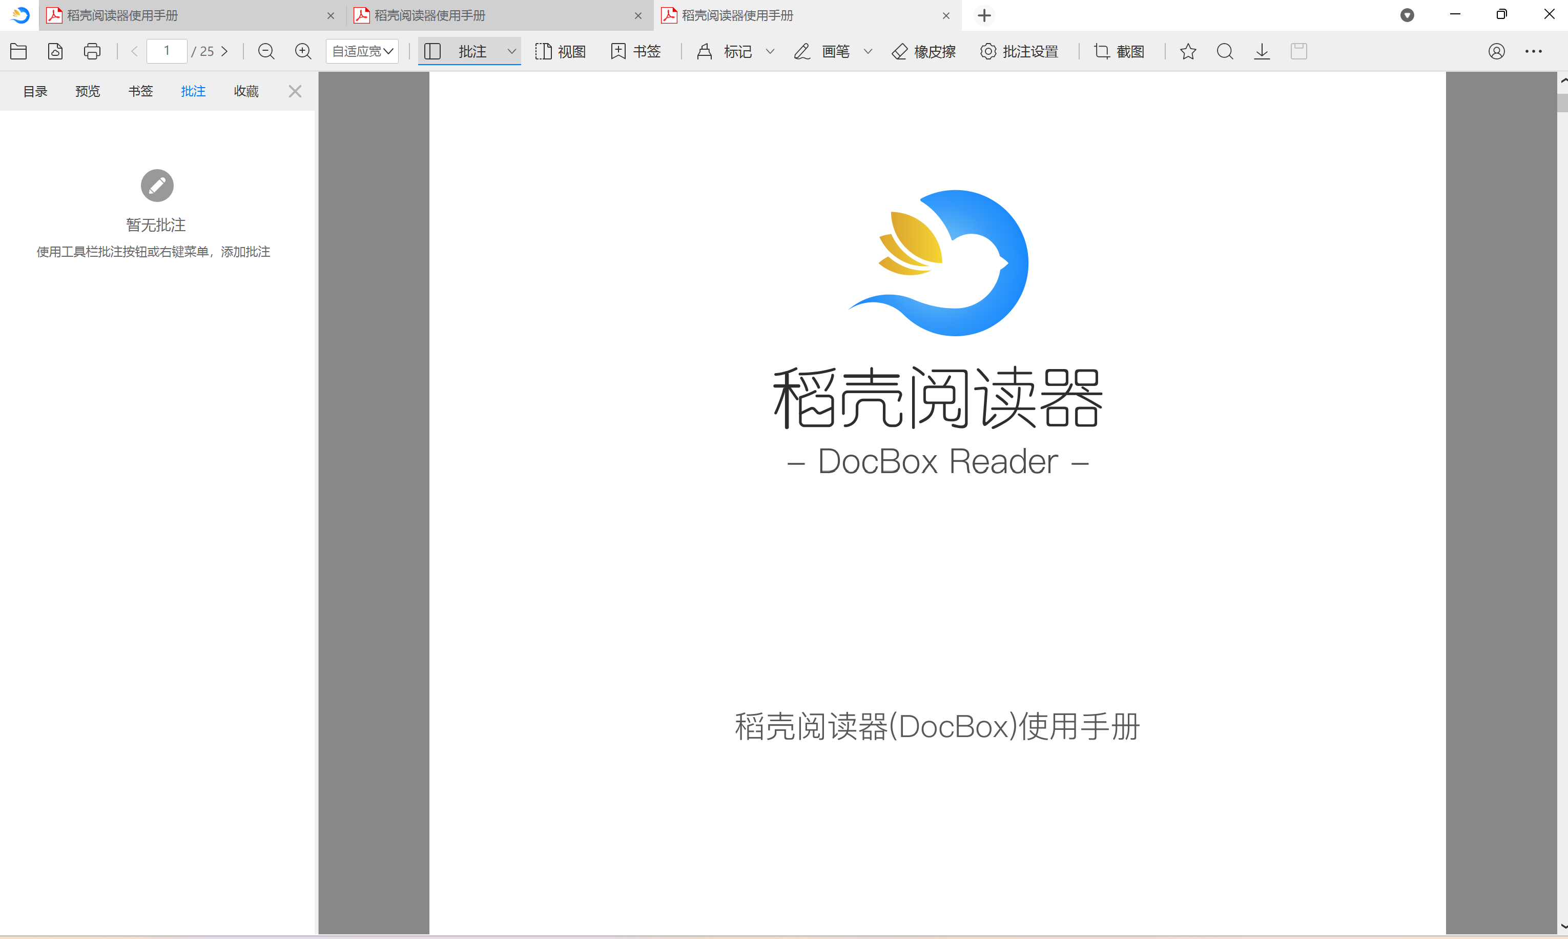Open a new tab with plus button
This screenshot has width=1568, height=939.
coord(984,15)
